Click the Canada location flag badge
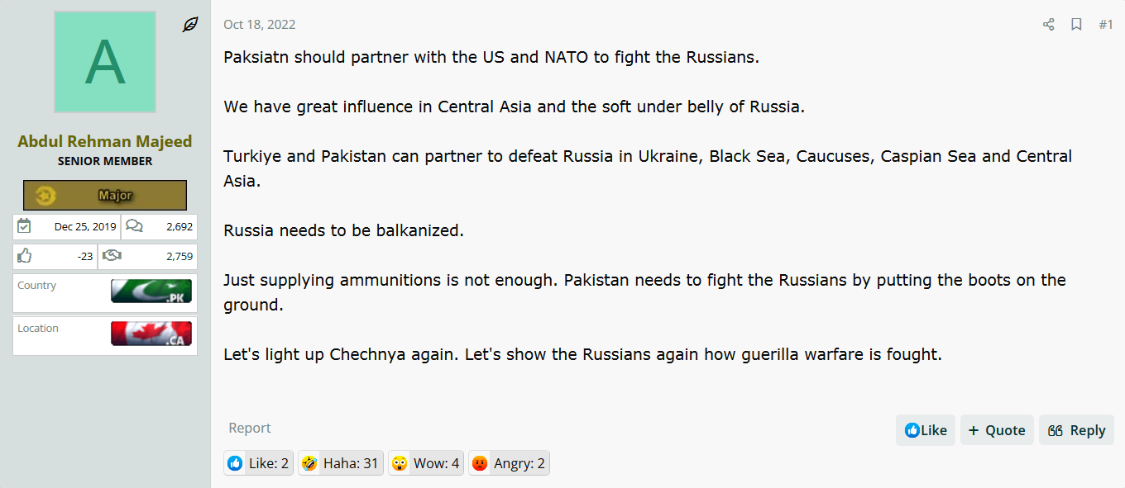This screenshot has height=488, width=1125. tap(151, 334)
